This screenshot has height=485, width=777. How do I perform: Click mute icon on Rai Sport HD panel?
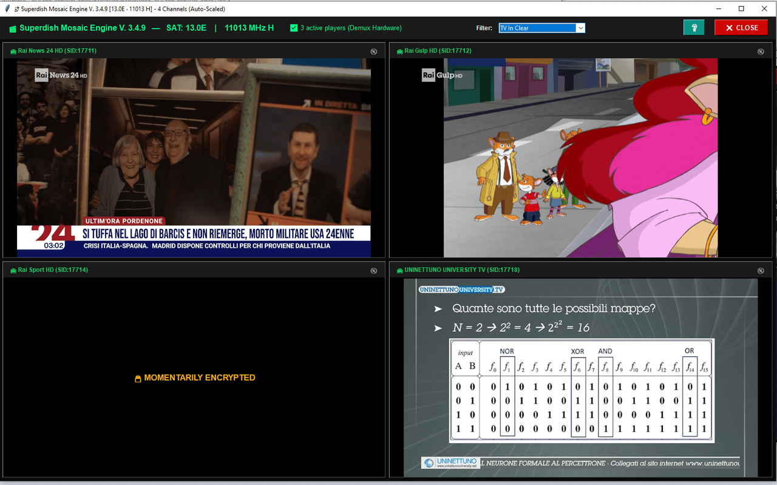(x=375, y=271)
